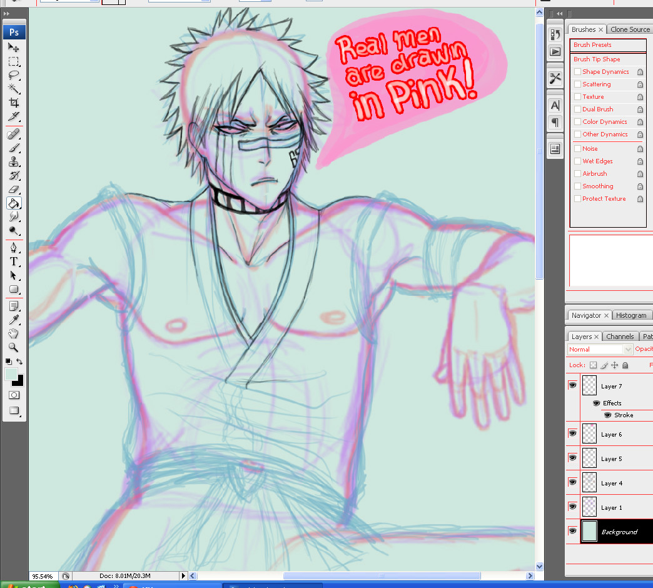The image size is (653, 588).
Task: Select the Dodge tool
Action: point(14,230)
